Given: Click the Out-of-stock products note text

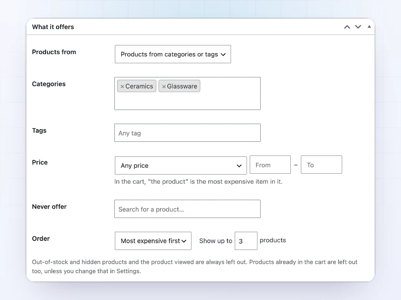Looking at the screenshot, I should pos(195,266).
